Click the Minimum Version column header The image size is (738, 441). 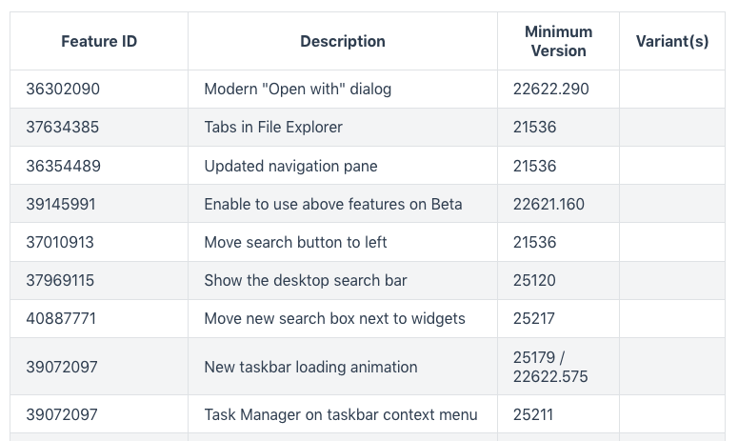[558, 41]
